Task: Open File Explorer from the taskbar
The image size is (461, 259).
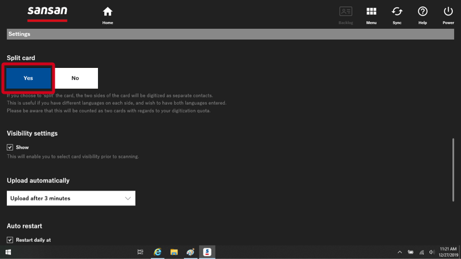Action: [173, 252]
